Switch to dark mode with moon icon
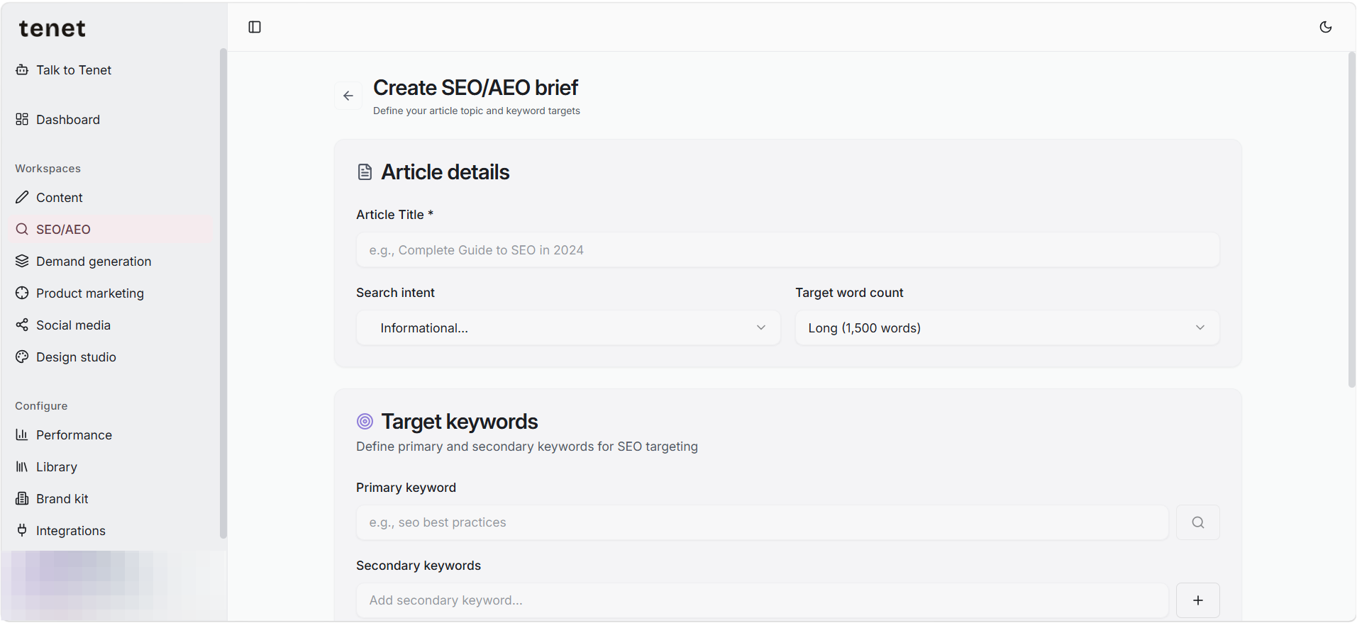The width and height of the screenshot is (1357, 623). click(1325, 27)
